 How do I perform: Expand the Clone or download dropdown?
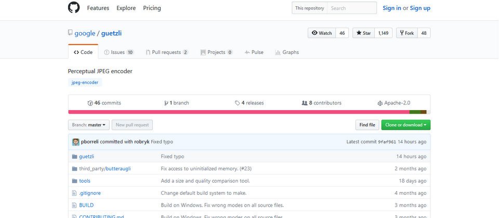point(406,125)
